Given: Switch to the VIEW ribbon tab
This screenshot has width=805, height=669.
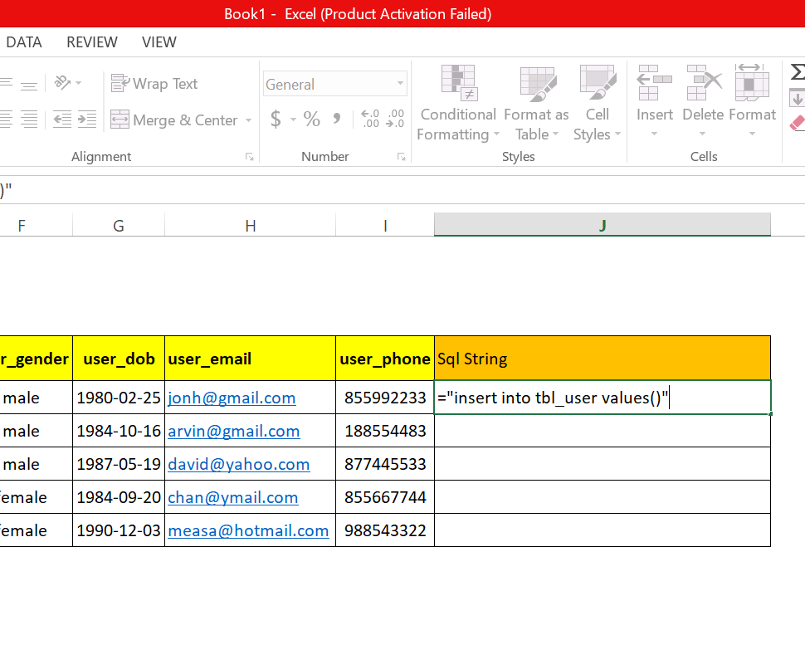Looking at the screenshot, I should [159, 42].
